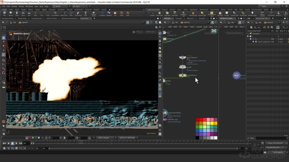Add a Portal Light
Viewport: 289px width, 162px height.
tap(243, 14)
